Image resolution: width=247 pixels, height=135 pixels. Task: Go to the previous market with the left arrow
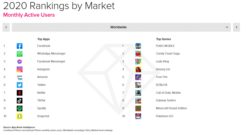(6, 27)
